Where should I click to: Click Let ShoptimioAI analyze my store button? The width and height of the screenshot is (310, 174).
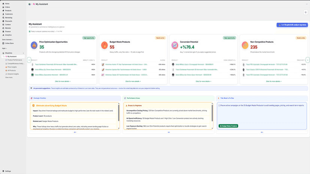[x=292, y=25]
